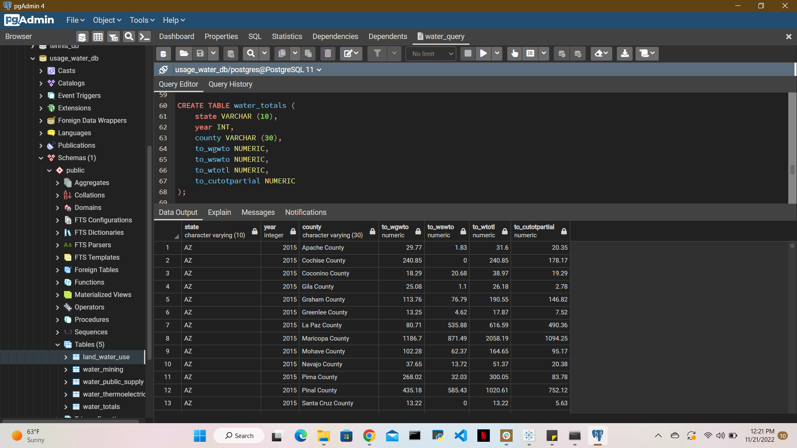Click the Search Objects icon in Browser panel
Screen dimensions: 797x448
(x=129, y=37)
